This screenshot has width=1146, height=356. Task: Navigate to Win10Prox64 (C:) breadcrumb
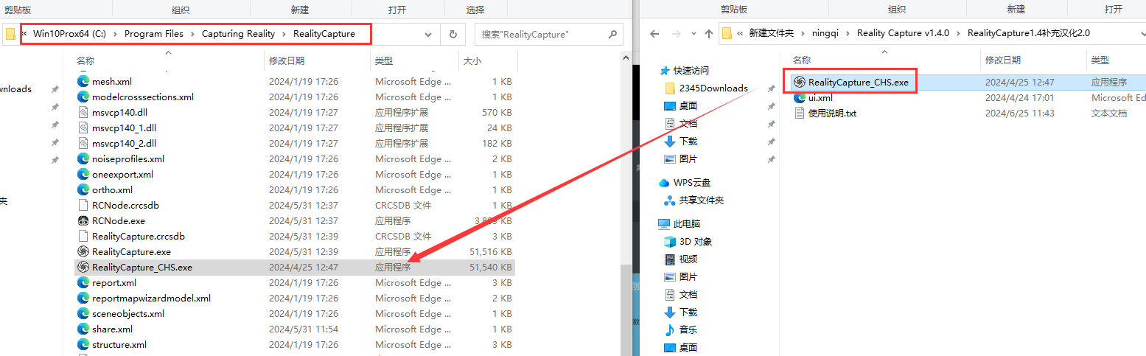click(x=71, y=34)
